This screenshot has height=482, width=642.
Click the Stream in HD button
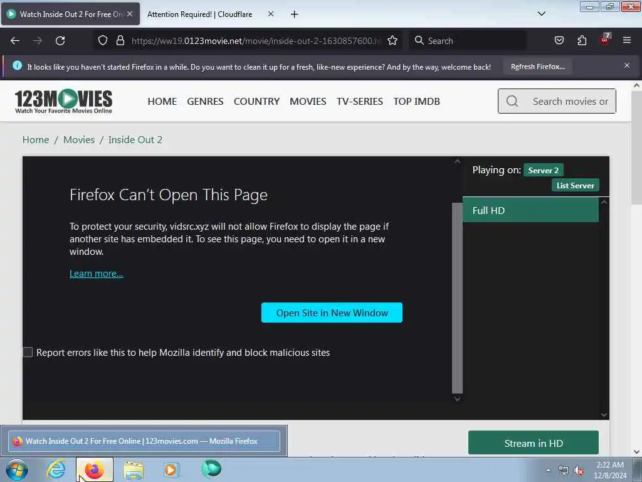[x=534, y=443]
